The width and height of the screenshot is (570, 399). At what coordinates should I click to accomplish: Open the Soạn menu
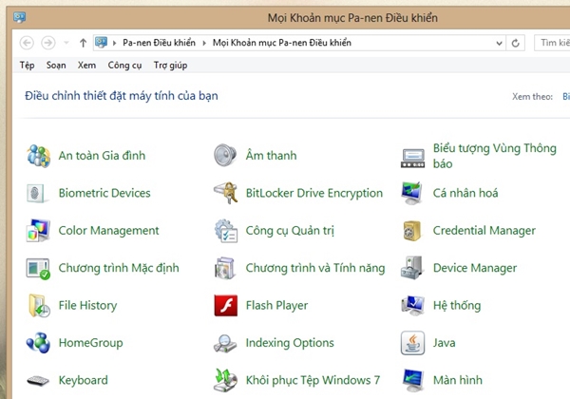(56, 66)
